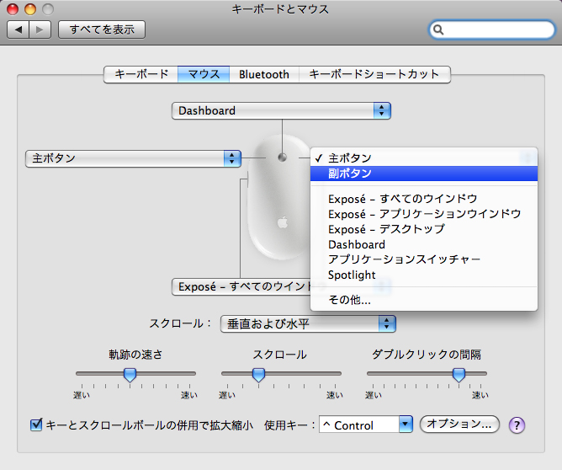Switch to キーボードショートカット tab
The image size is (562, 470).
click(374, 74)
